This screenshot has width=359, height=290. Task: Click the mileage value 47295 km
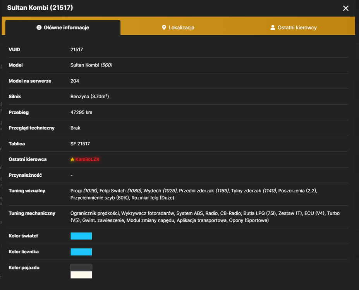coord(81,113)
